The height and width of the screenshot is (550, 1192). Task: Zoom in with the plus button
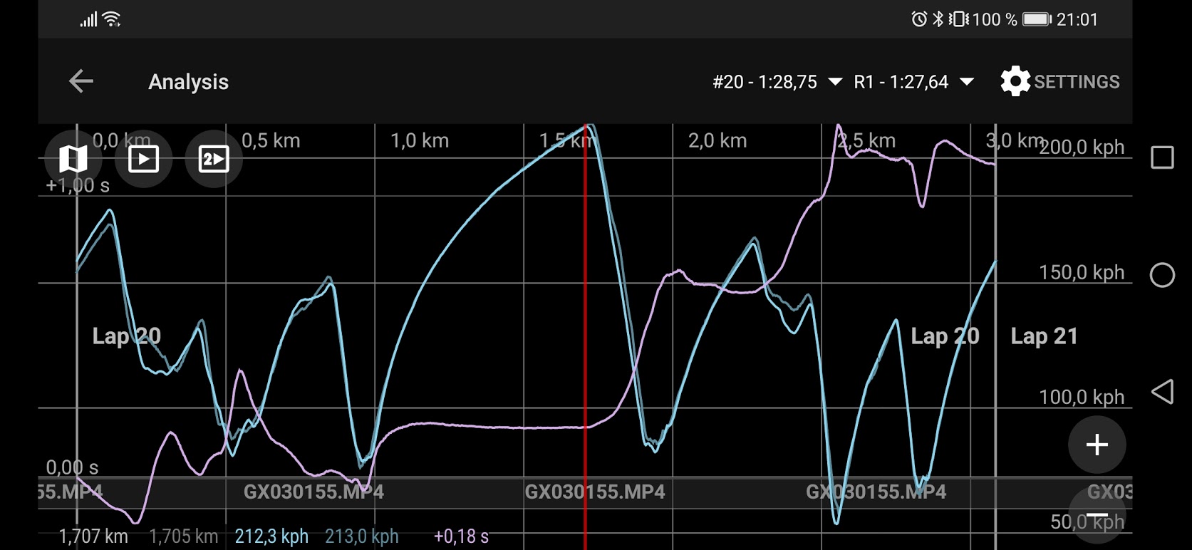pos(1097,445)
